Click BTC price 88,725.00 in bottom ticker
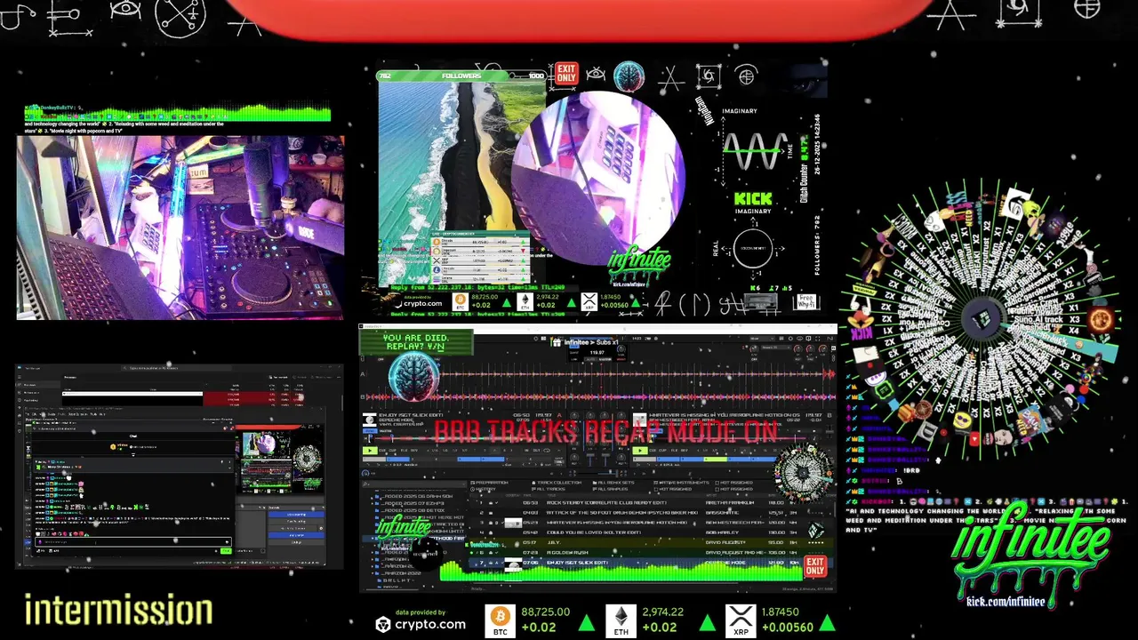1138x640 pixels. click(x=546, y=612)
